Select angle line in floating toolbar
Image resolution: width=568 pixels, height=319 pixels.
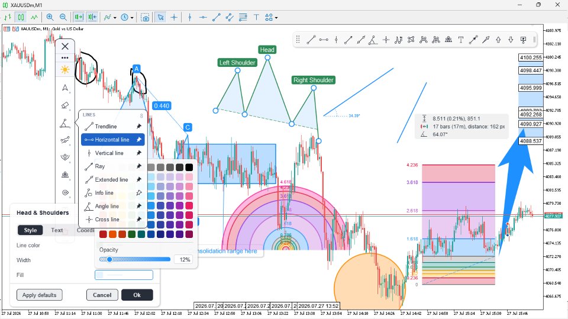[x=373, y=40]
